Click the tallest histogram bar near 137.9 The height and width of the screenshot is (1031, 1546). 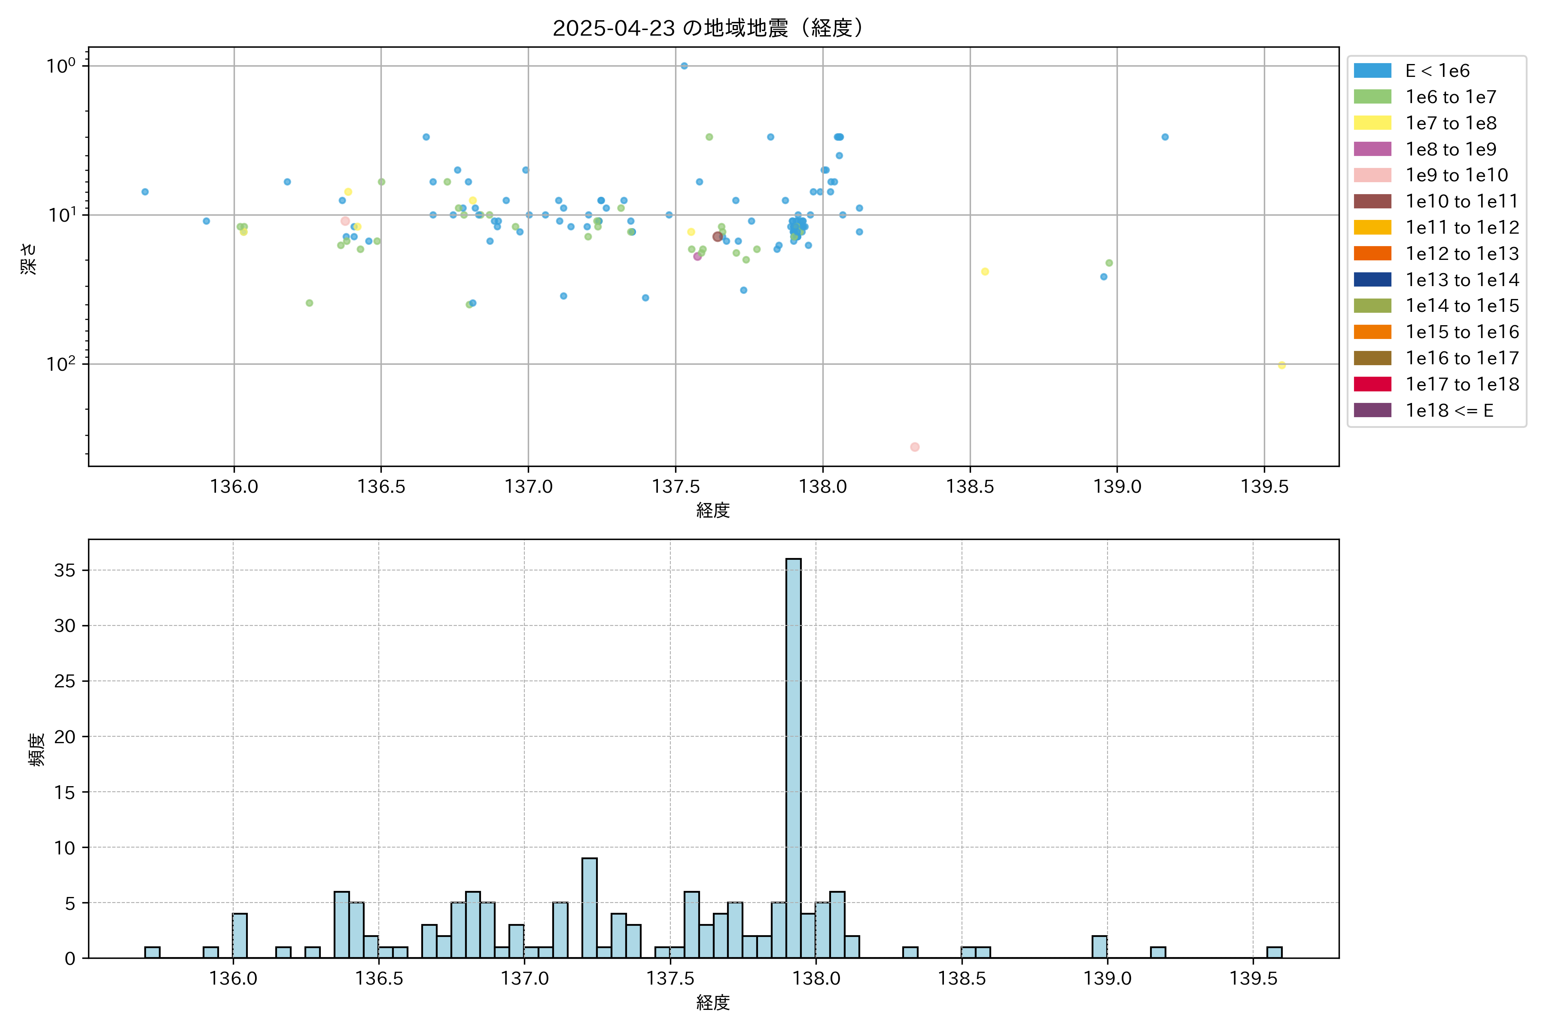(x=793, y=756)
